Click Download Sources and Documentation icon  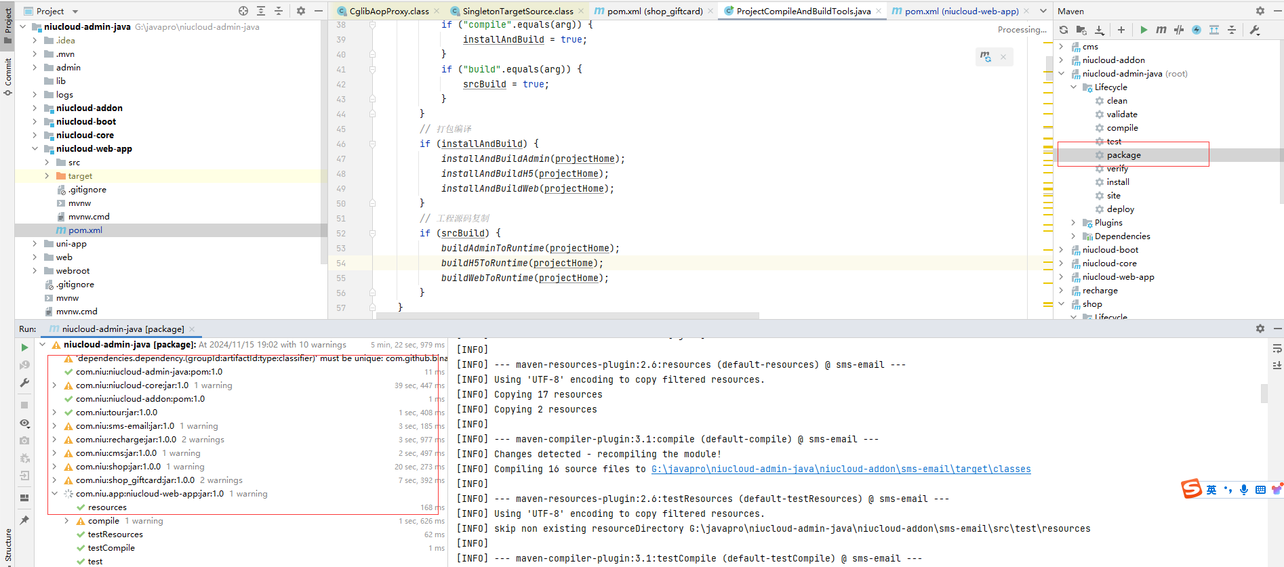coord(1100,30)
